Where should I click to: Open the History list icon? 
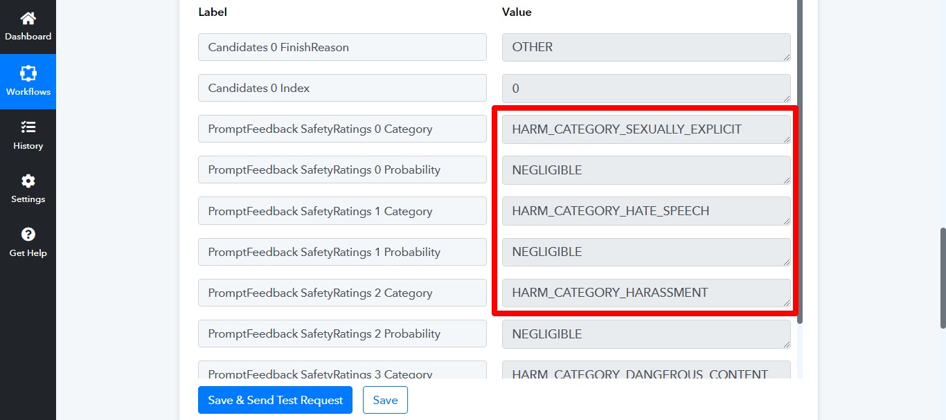[x=28, y=127]
